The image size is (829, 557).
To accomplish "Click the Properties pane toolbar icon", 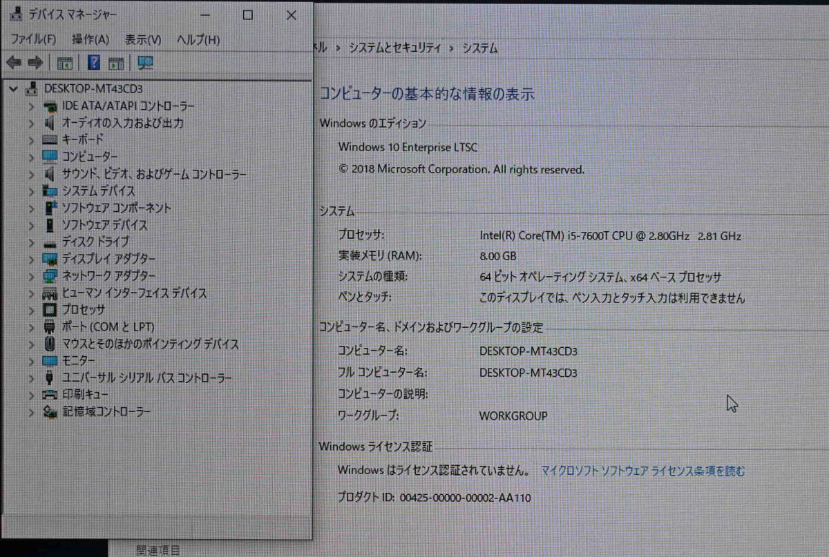I will click(x=116, y=63).
